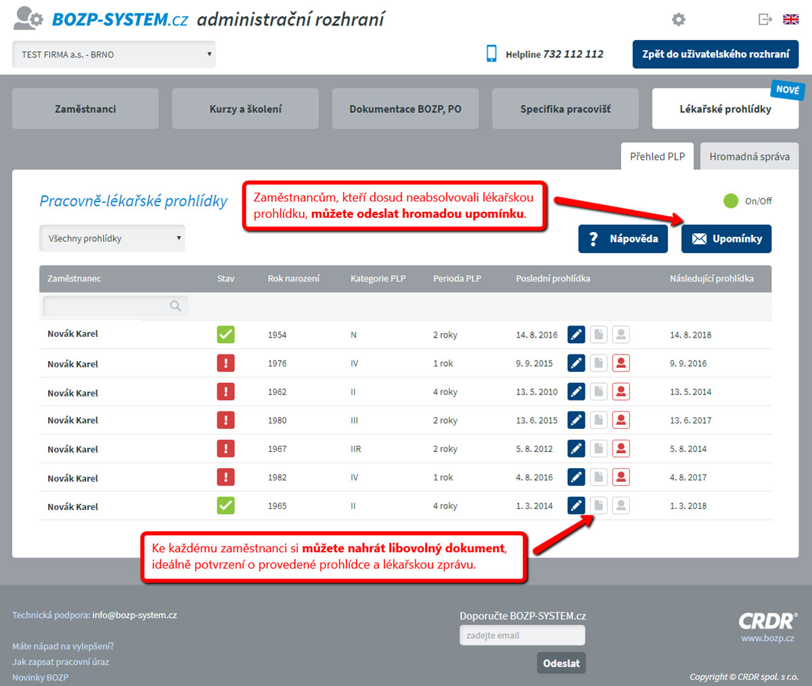Image resolution: width=812 pixels, height=686 pixels.
Task: Open the Novinky BOZP link
Action: click(x=40, y=677)
